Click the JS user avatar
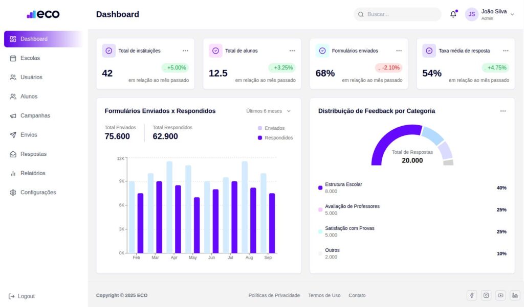Viewport: 524px width, 307px height. click(471, 14)
